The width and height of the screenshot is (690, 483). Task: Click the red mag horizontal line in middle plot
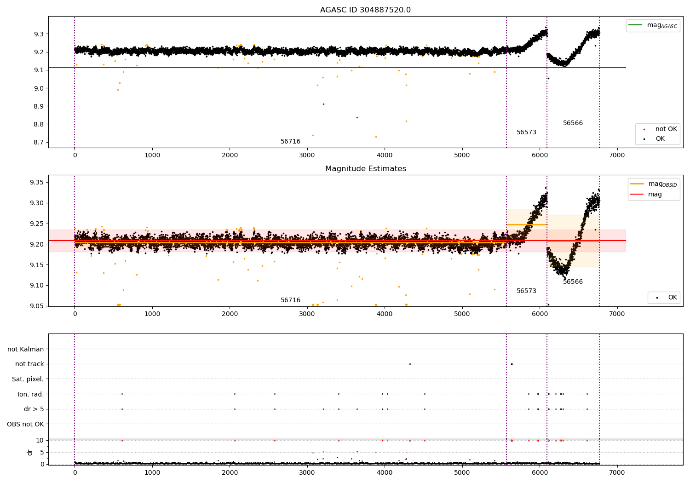pos(337,241)
